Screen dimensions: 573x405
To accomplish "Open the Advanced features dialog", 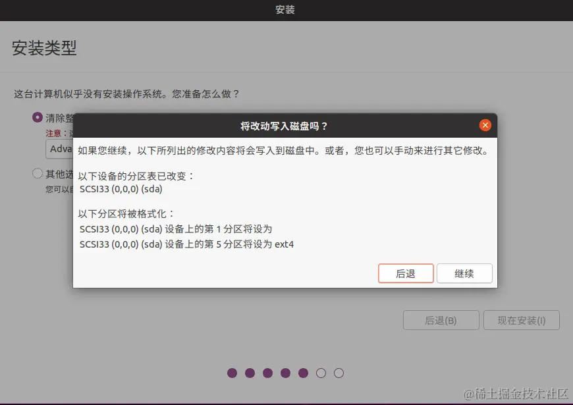I will click(x=60, y=149).
